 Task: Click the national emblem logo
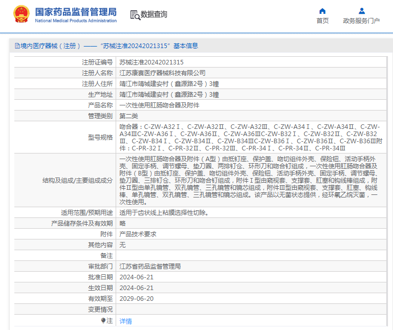click(21, 14)
